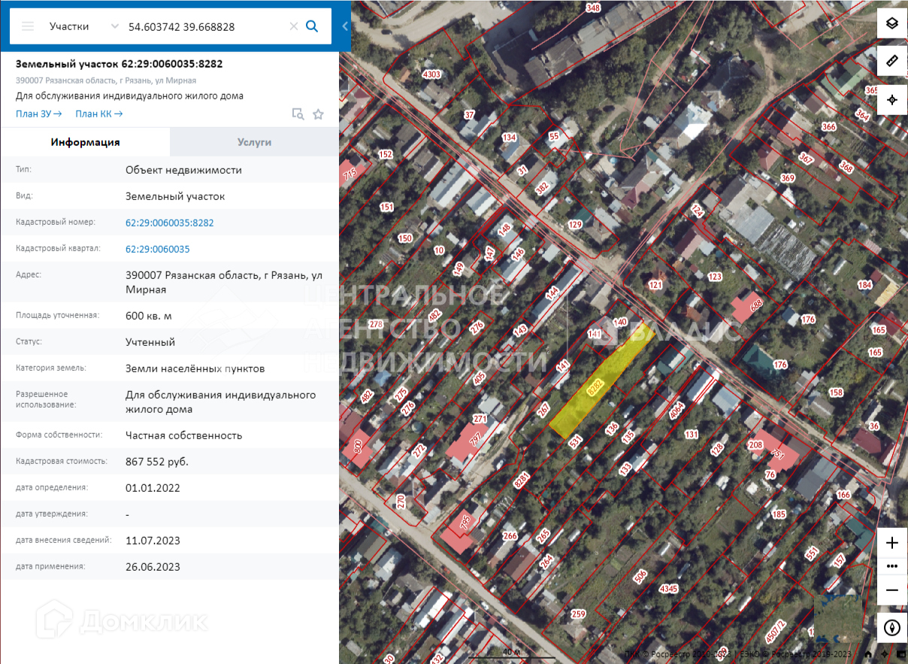Screen dimensions: 908x664
Task: Open the hamburger menu in search bar
Action: point(28,26)
